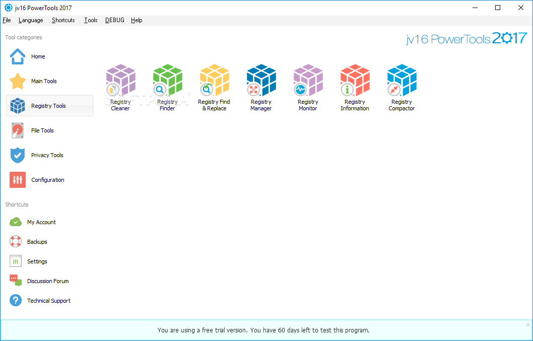Click the free trial 60 days message

tap(263, 330)
